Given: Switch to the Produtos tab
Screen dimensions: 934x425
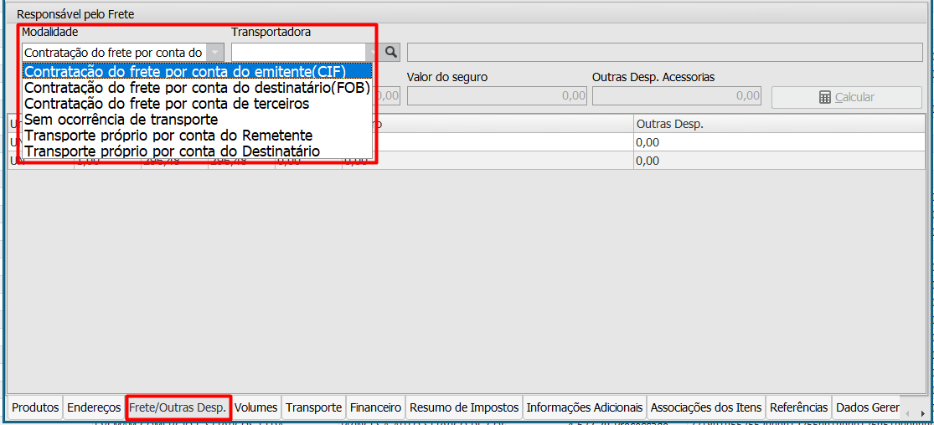Looking at the screenshot, I should point(35,407).
